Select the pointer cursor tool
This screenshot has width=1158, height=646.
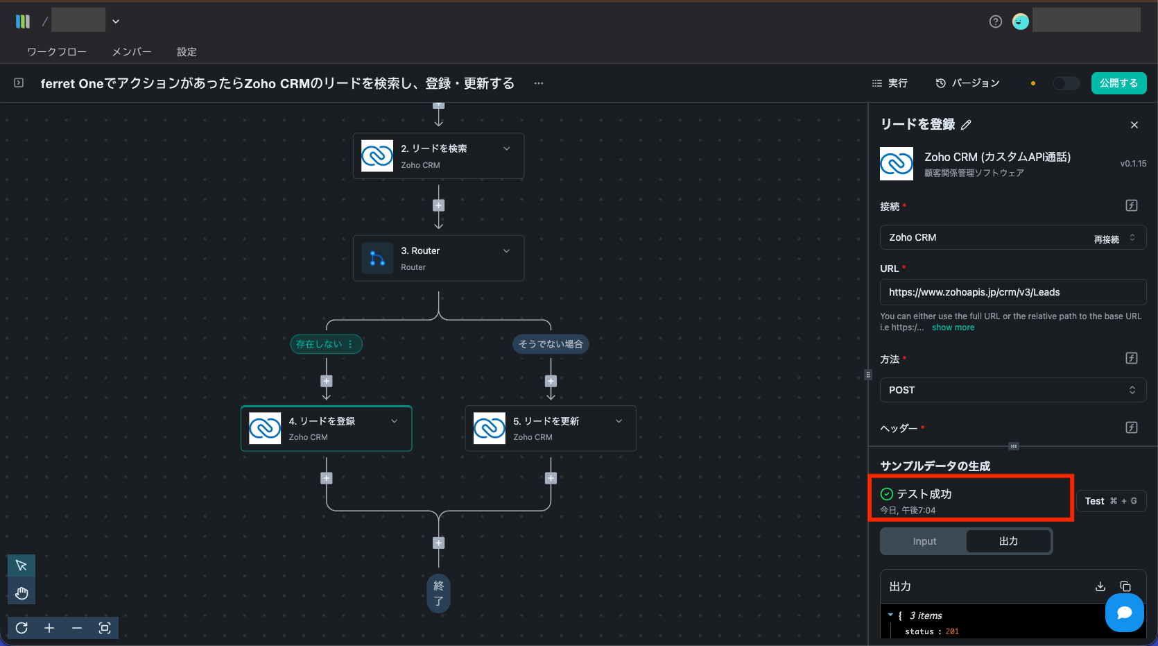[x=21, y=566]
